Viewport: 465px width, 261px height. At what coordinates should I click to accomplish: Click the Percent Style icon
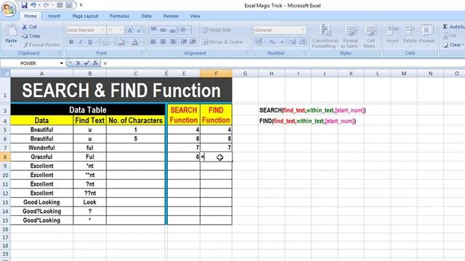click(272, 42)
